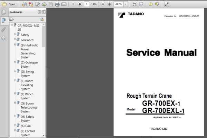
Task: Zoom in with the plus button
Action: coord(109,4)
